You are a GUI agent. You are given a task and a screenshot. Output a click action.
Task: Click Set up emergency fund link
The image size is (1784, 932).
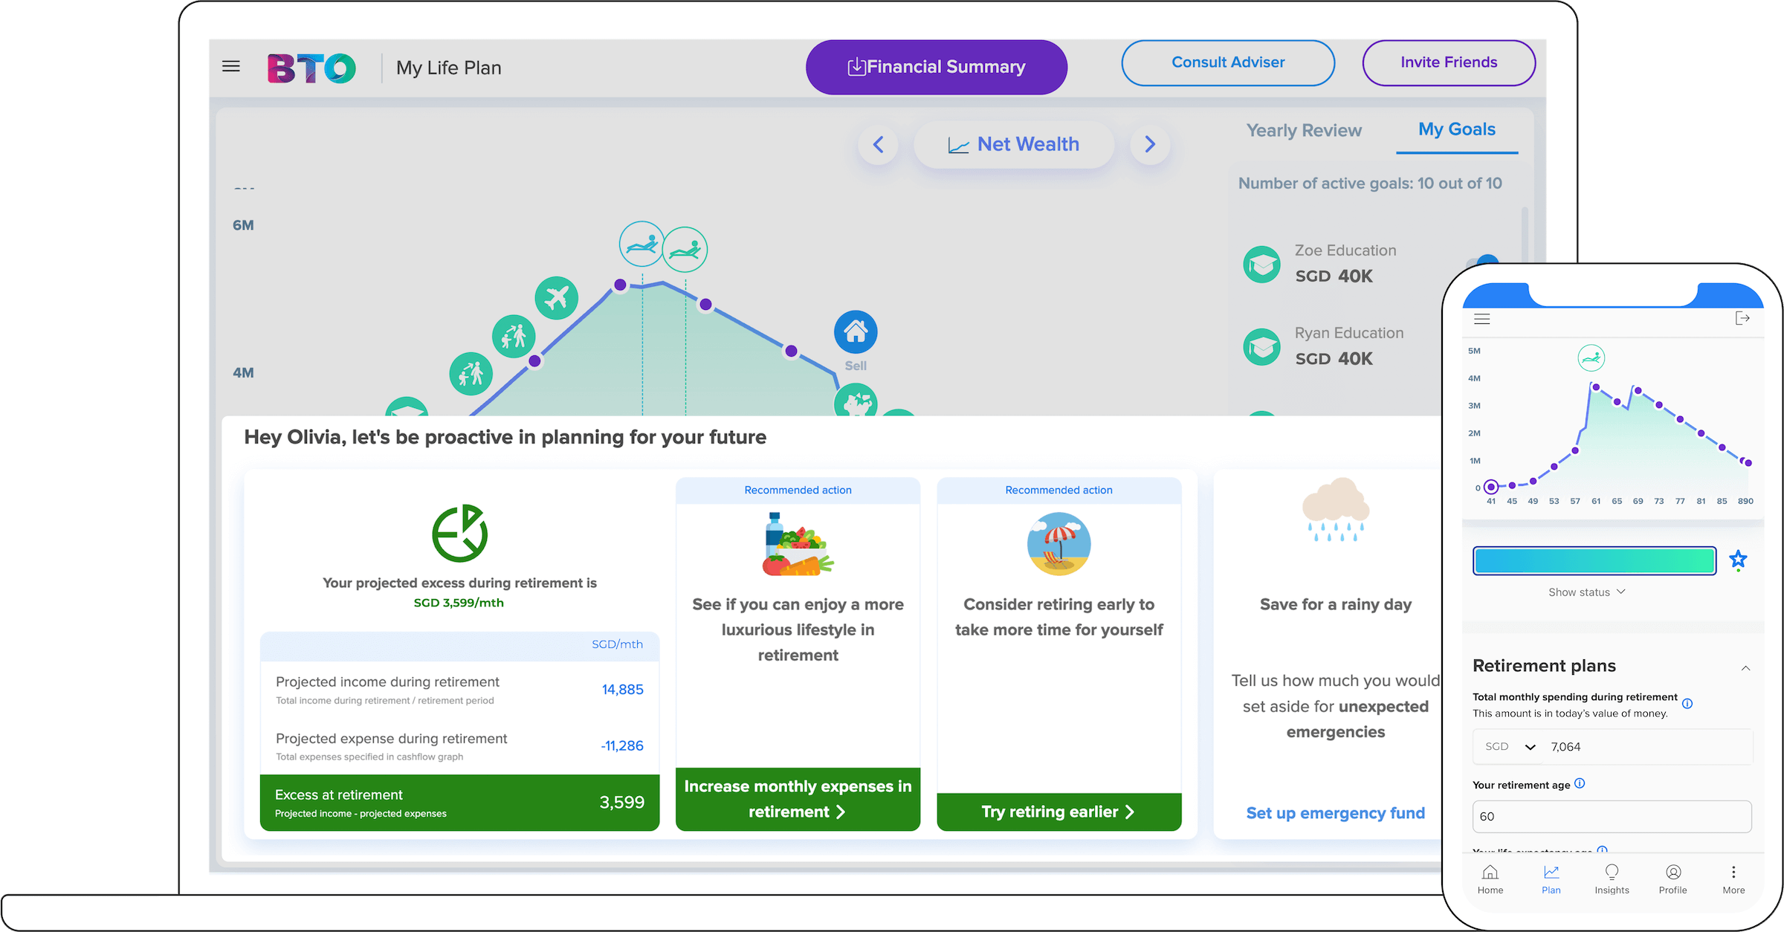pos(1335,813)
